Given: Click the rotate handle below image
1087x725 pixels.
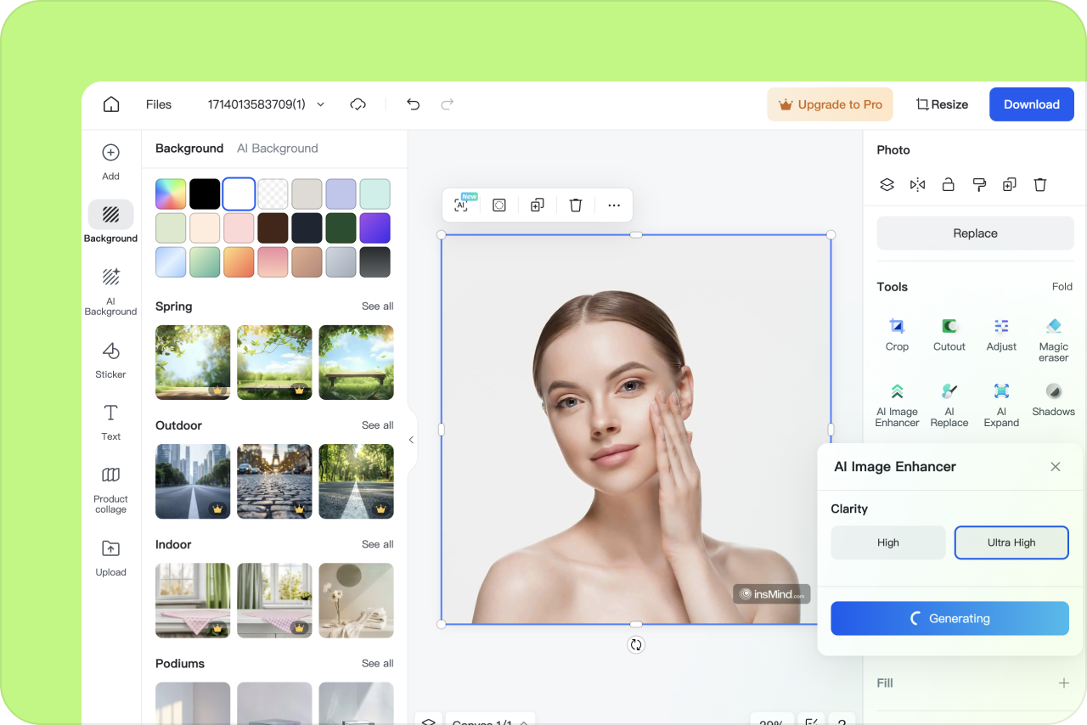Looking at the screenshot, I should [x=636, y=645].
